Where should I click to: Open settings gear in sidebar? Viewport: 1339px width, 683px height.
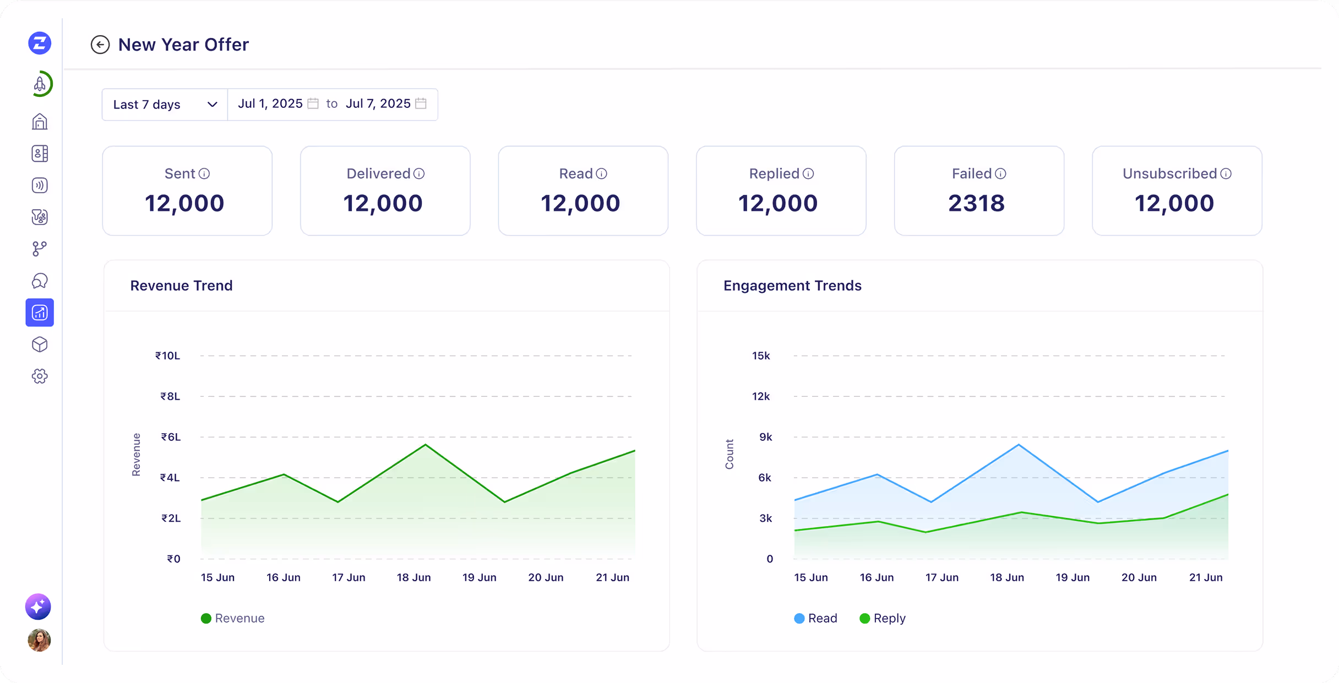point(40,376)
